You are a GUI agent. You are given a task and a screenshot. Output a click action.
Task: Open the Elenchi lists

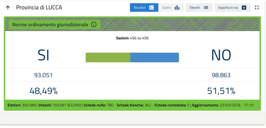195,8
